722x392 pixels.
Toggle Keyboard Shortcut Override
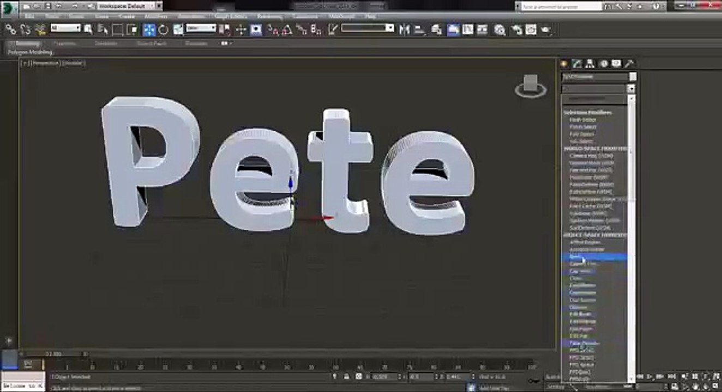point(256,29)
